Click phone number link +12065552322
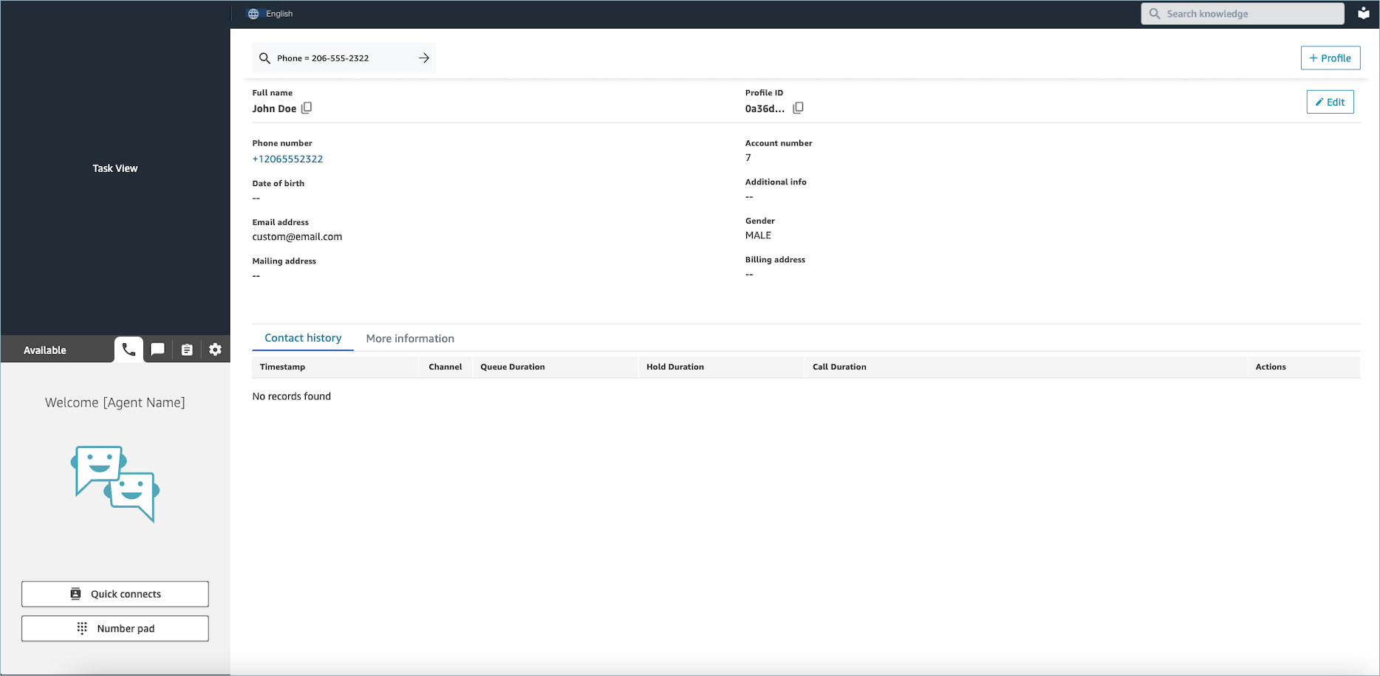The image size is (1380, 676). [287, 159]
